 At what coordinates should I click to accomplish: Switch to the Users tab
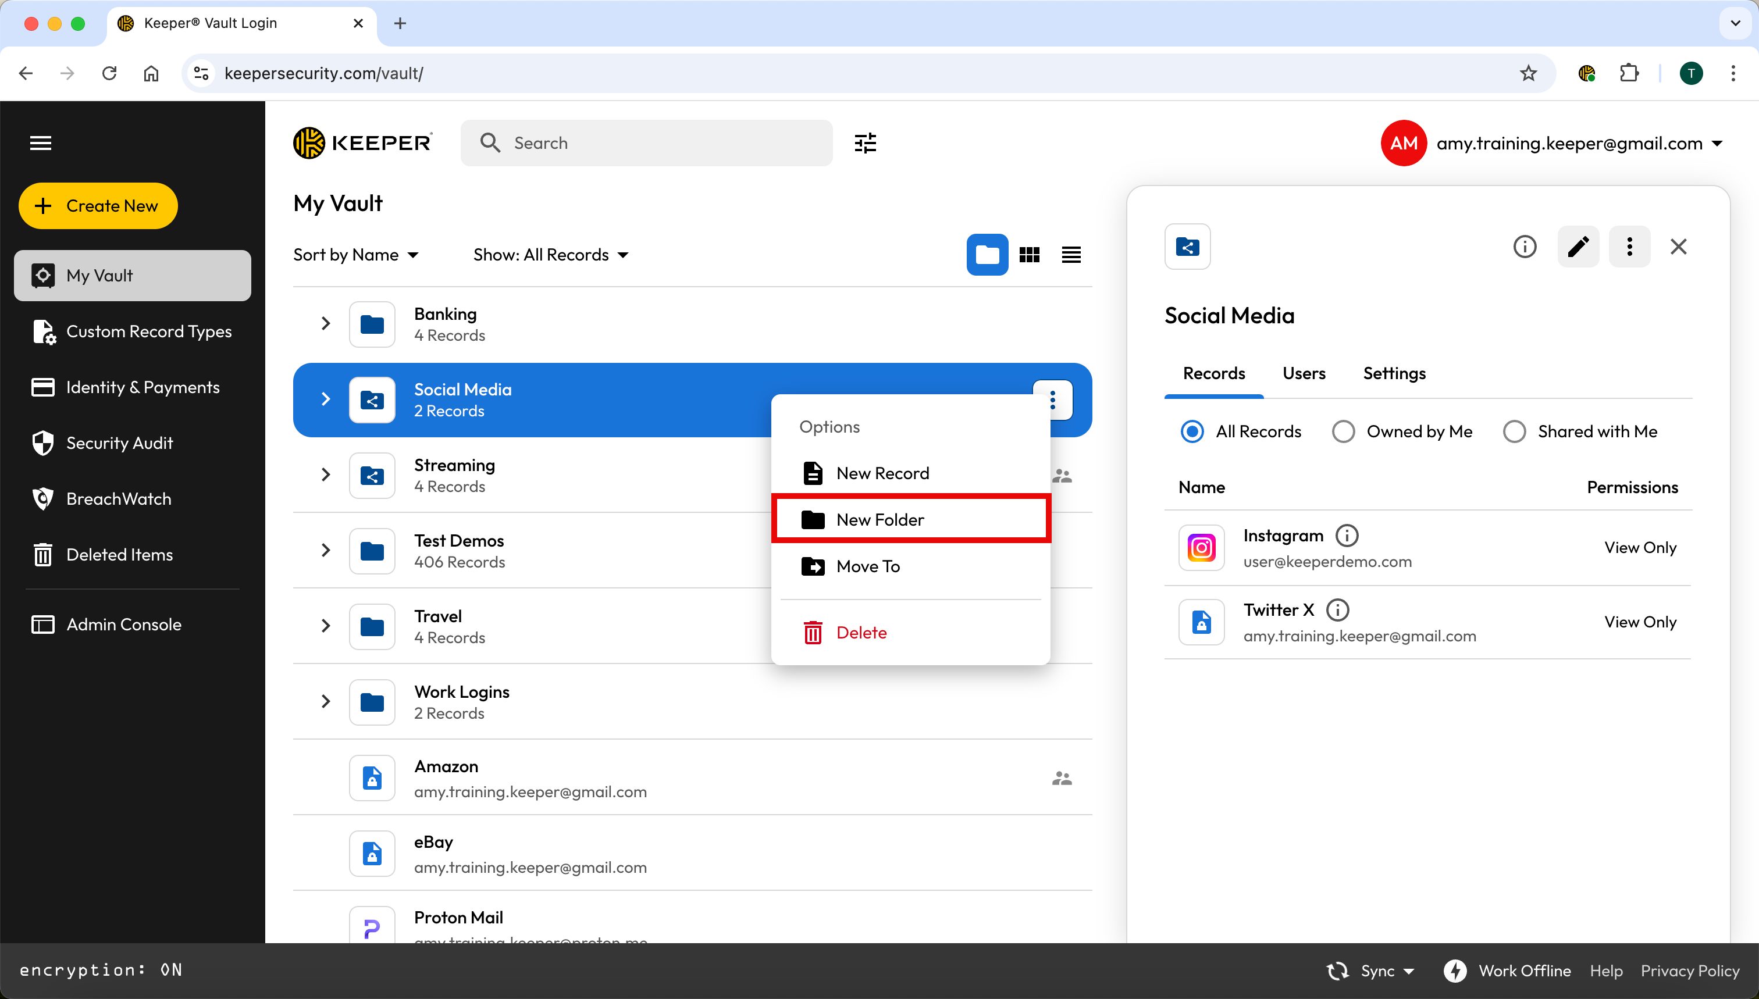(x=1304, y=373)
